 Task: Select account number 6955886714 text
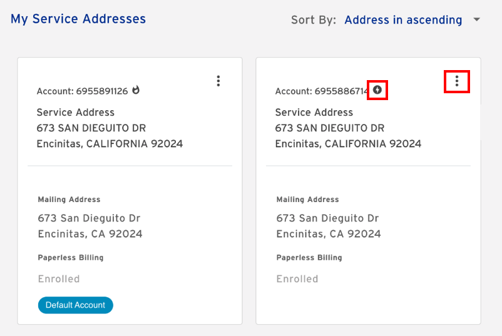point(342,91)
